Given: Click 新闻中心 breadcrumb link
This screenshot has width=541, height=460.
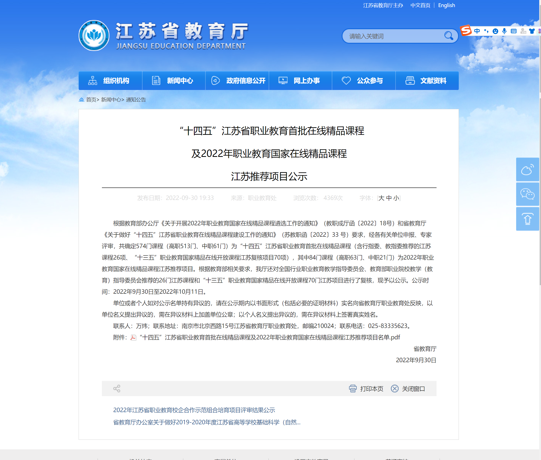Looking at the screenshot, I should tap(111, 100).
